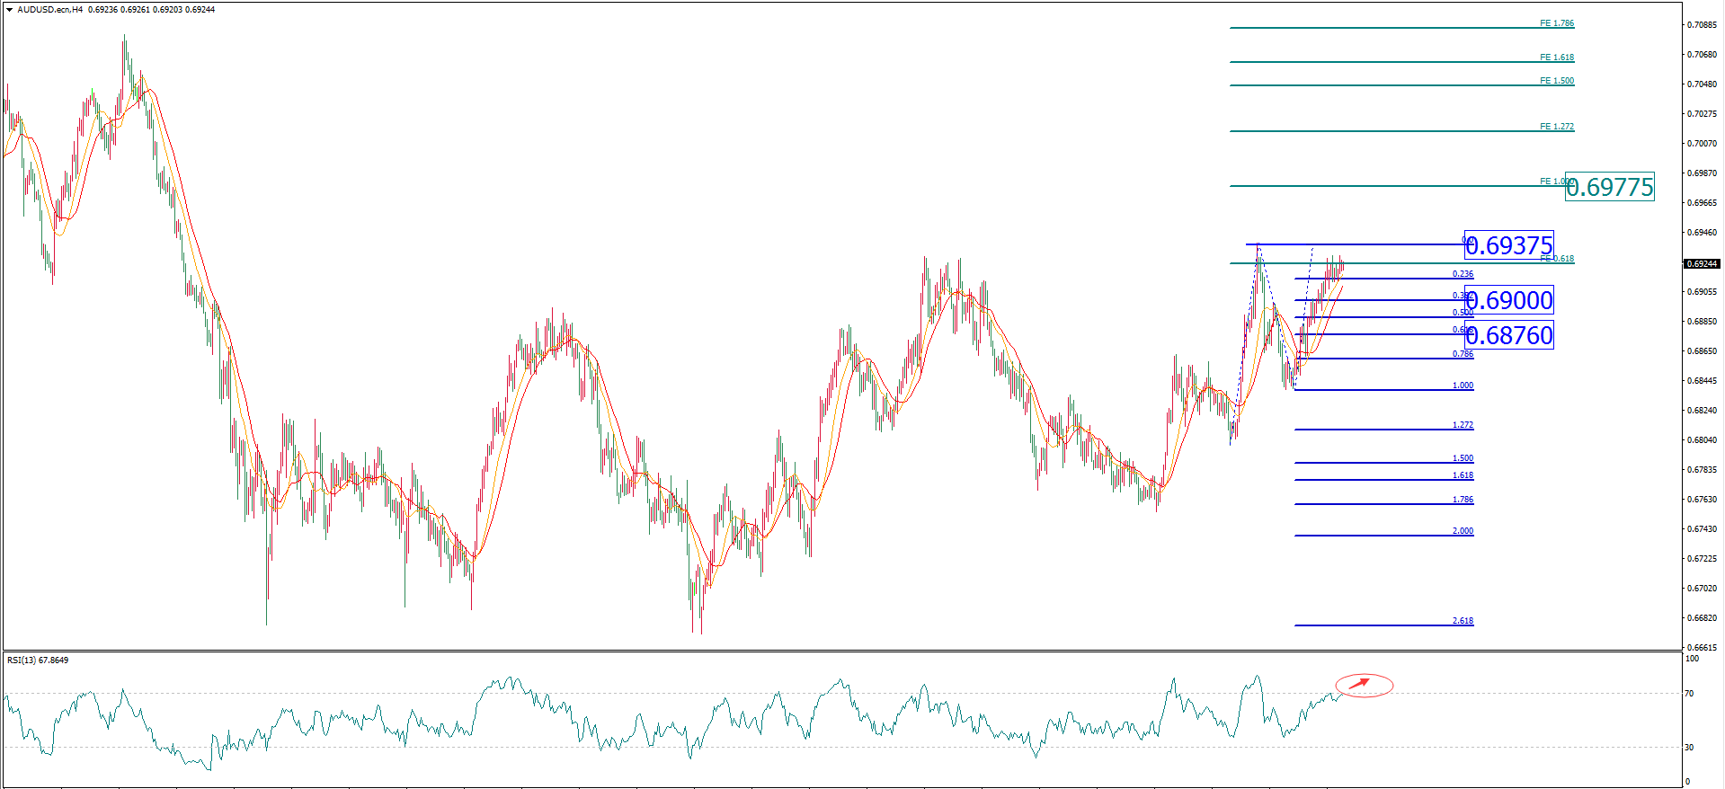Click the 0.70070 price axis value
This screenshot has width=1725, height=789.
click(x=1703, y=144)
